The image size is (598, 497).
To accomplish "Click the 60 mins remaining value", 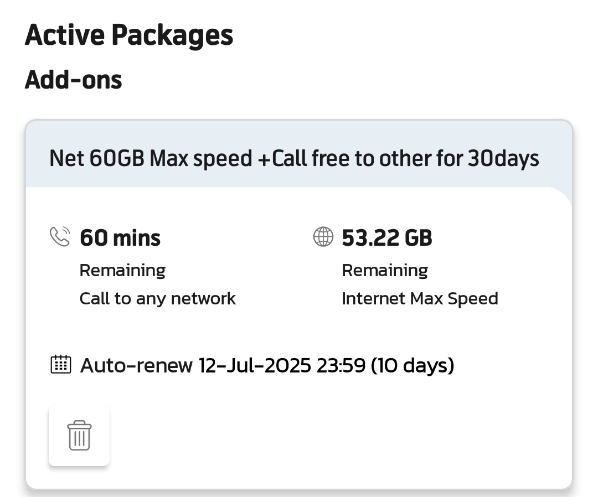I will 120,238.
